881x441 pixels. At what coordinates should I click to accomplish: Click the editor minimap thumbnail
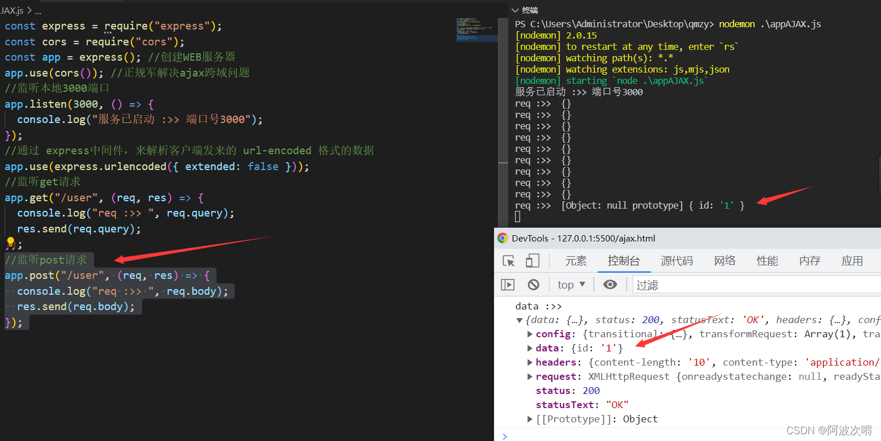tap(477, 29)
